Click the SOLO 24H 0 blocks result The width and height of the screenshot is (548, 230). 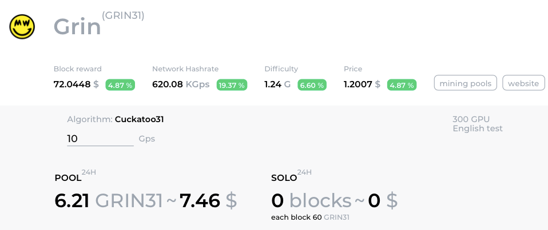click(x=311, y=200)
